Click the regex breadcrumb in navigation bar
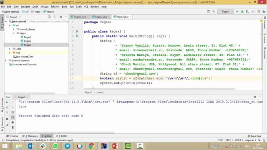The width and height of the screenshot is (267, 150). pos(36,12)
